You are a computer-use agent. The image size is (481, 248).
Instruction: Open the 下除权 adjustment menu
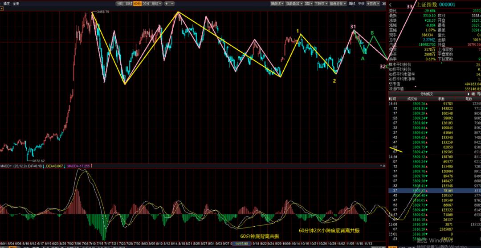[x=320, y=3]
